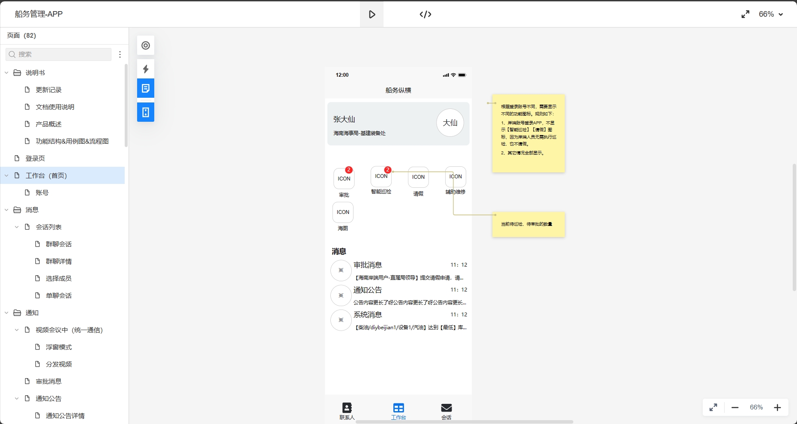
Task: Click the 66% zoom value in zoom bar
Action: click(756, 407)
